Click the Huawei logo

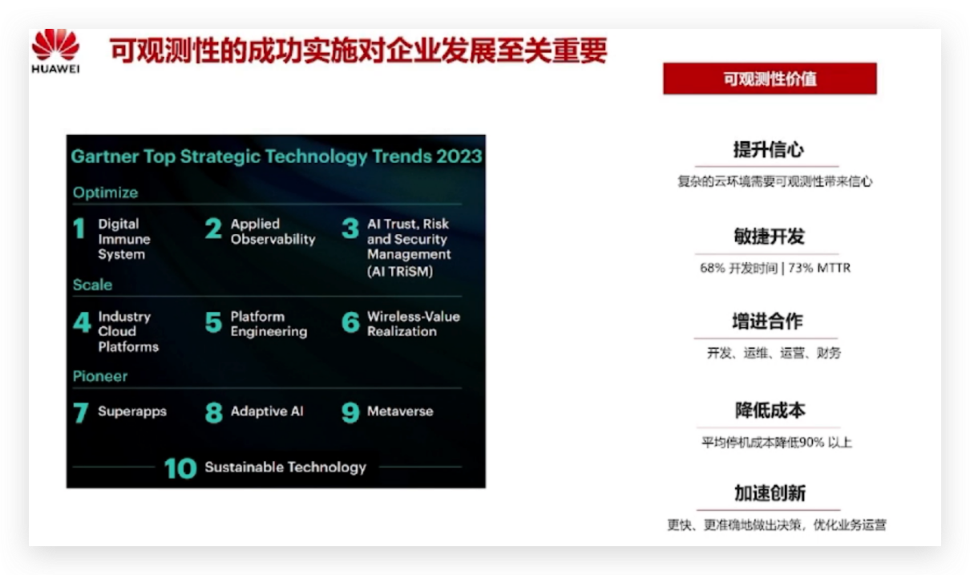pyautogui.click(x=55, y=51)
